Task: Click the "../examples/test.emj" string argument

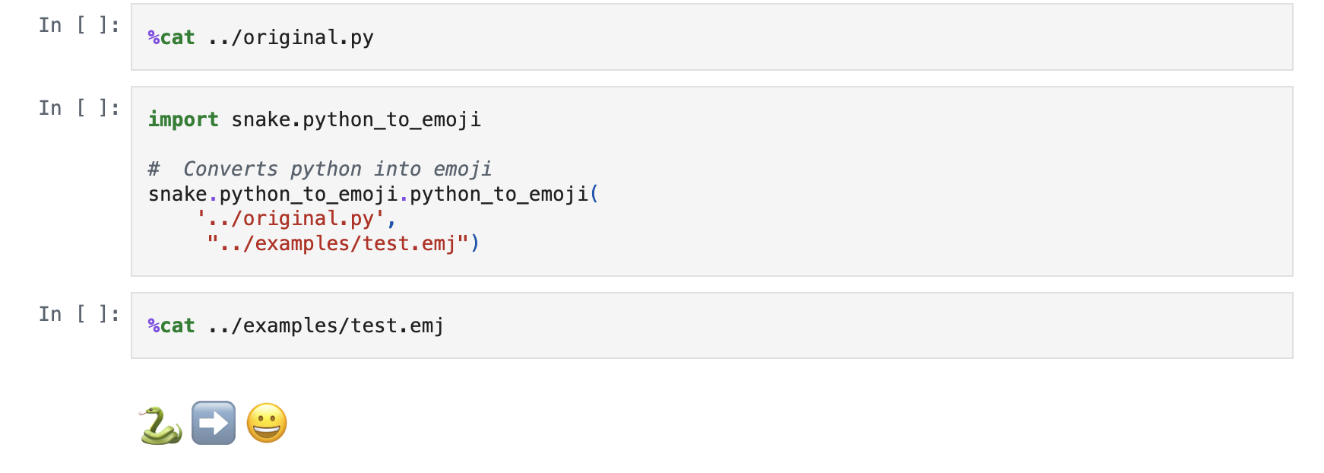Action: coord(337,243)
